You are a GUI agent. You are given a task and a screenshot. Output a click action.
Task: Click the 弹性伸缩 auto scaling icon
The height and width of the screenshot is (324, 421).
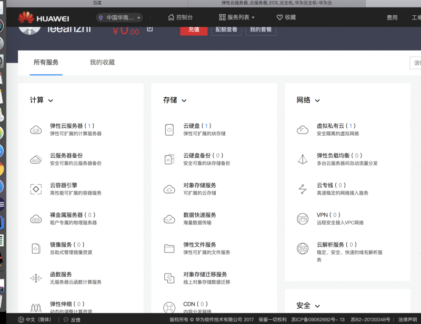click(x=36, y=308)
